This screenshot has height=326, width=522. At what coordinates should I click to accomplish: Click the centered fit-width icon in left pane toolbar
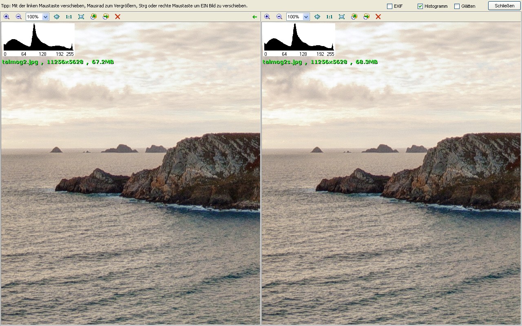57,17
